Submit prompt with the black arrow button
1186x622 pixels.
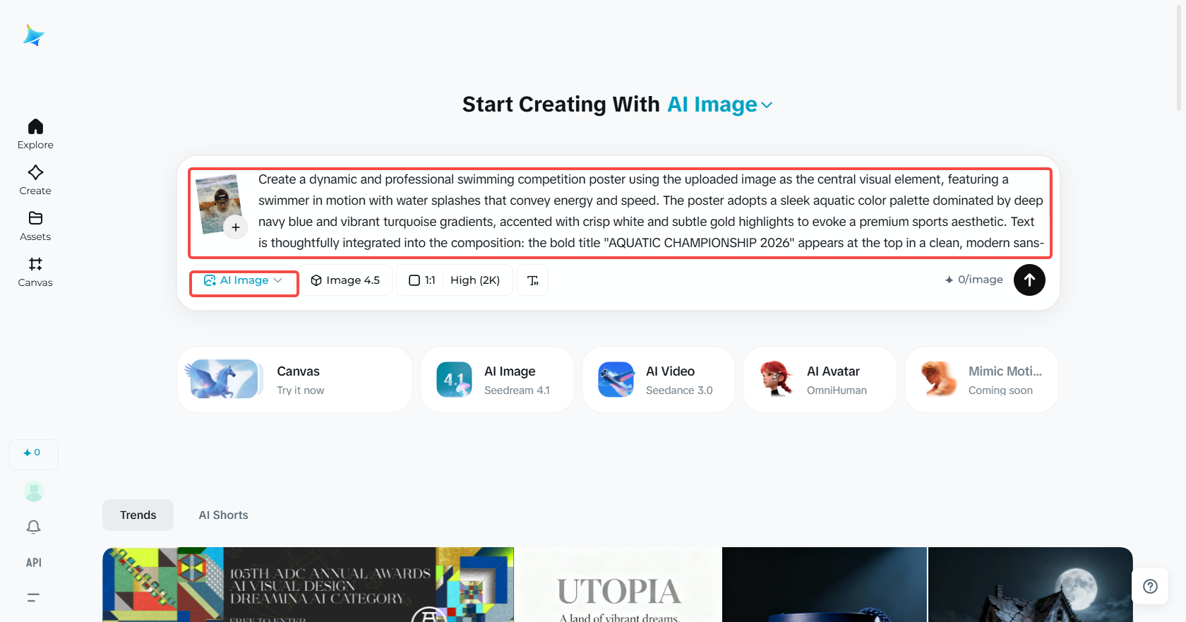point(1029,280)
